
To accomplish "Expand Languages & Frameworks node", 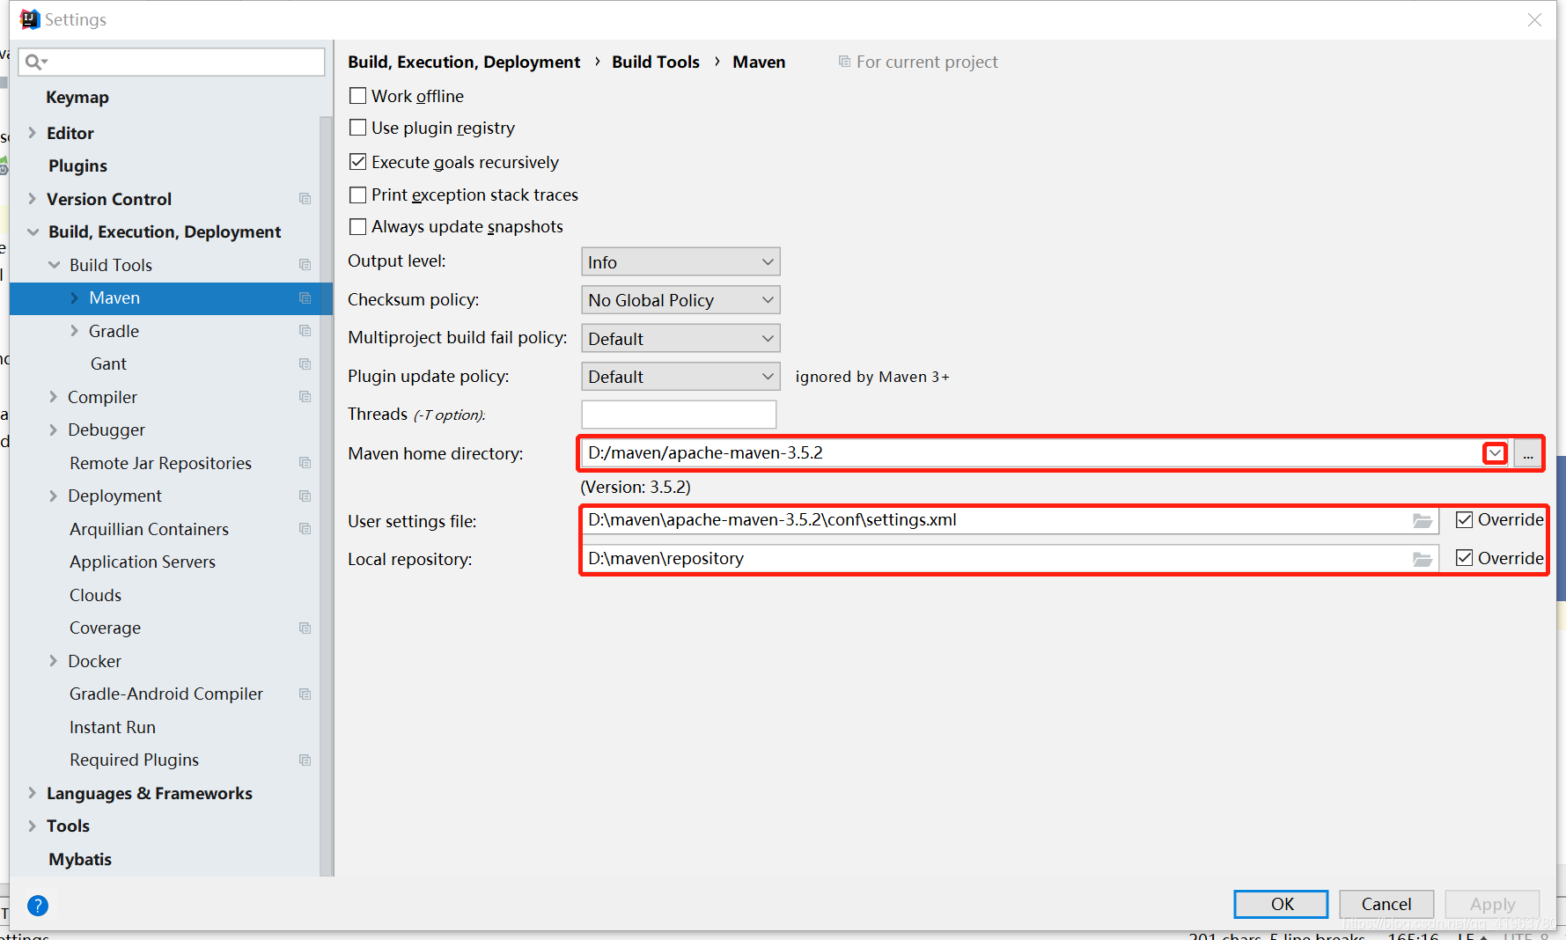I will 33,793.
